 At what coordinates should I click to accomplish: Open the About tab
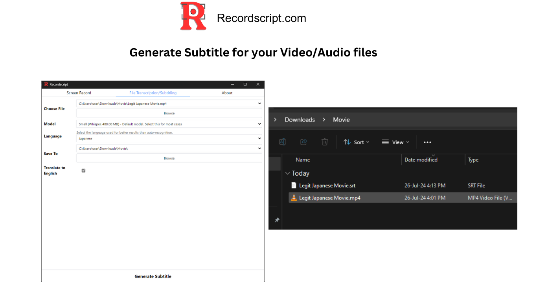227,93
